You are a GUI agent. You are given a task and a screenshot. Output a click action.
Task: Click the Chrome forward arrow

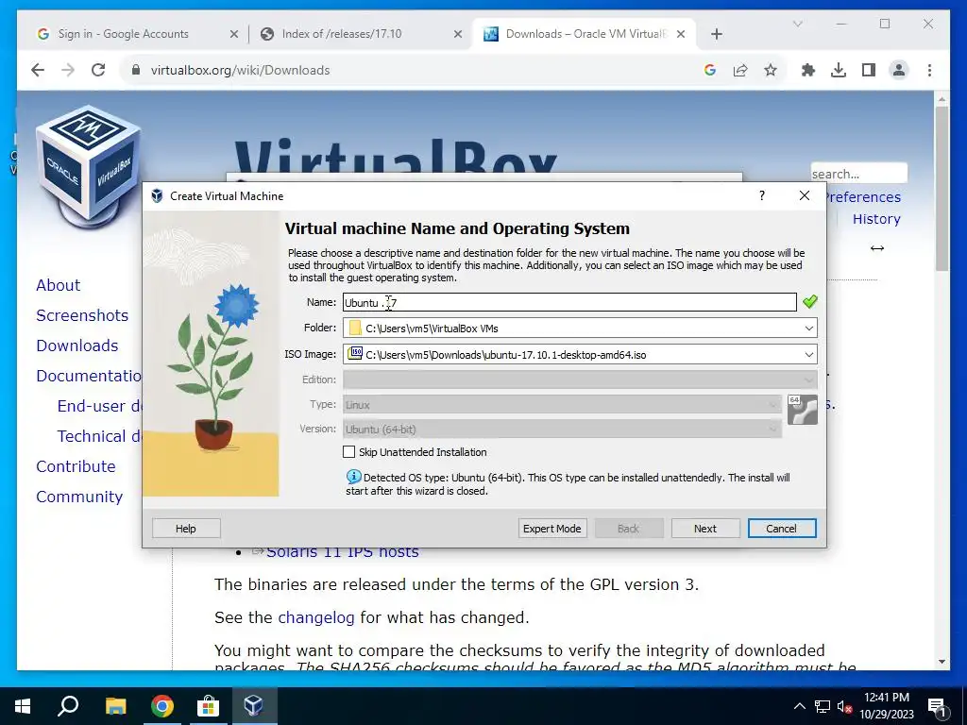click(68, 70)
